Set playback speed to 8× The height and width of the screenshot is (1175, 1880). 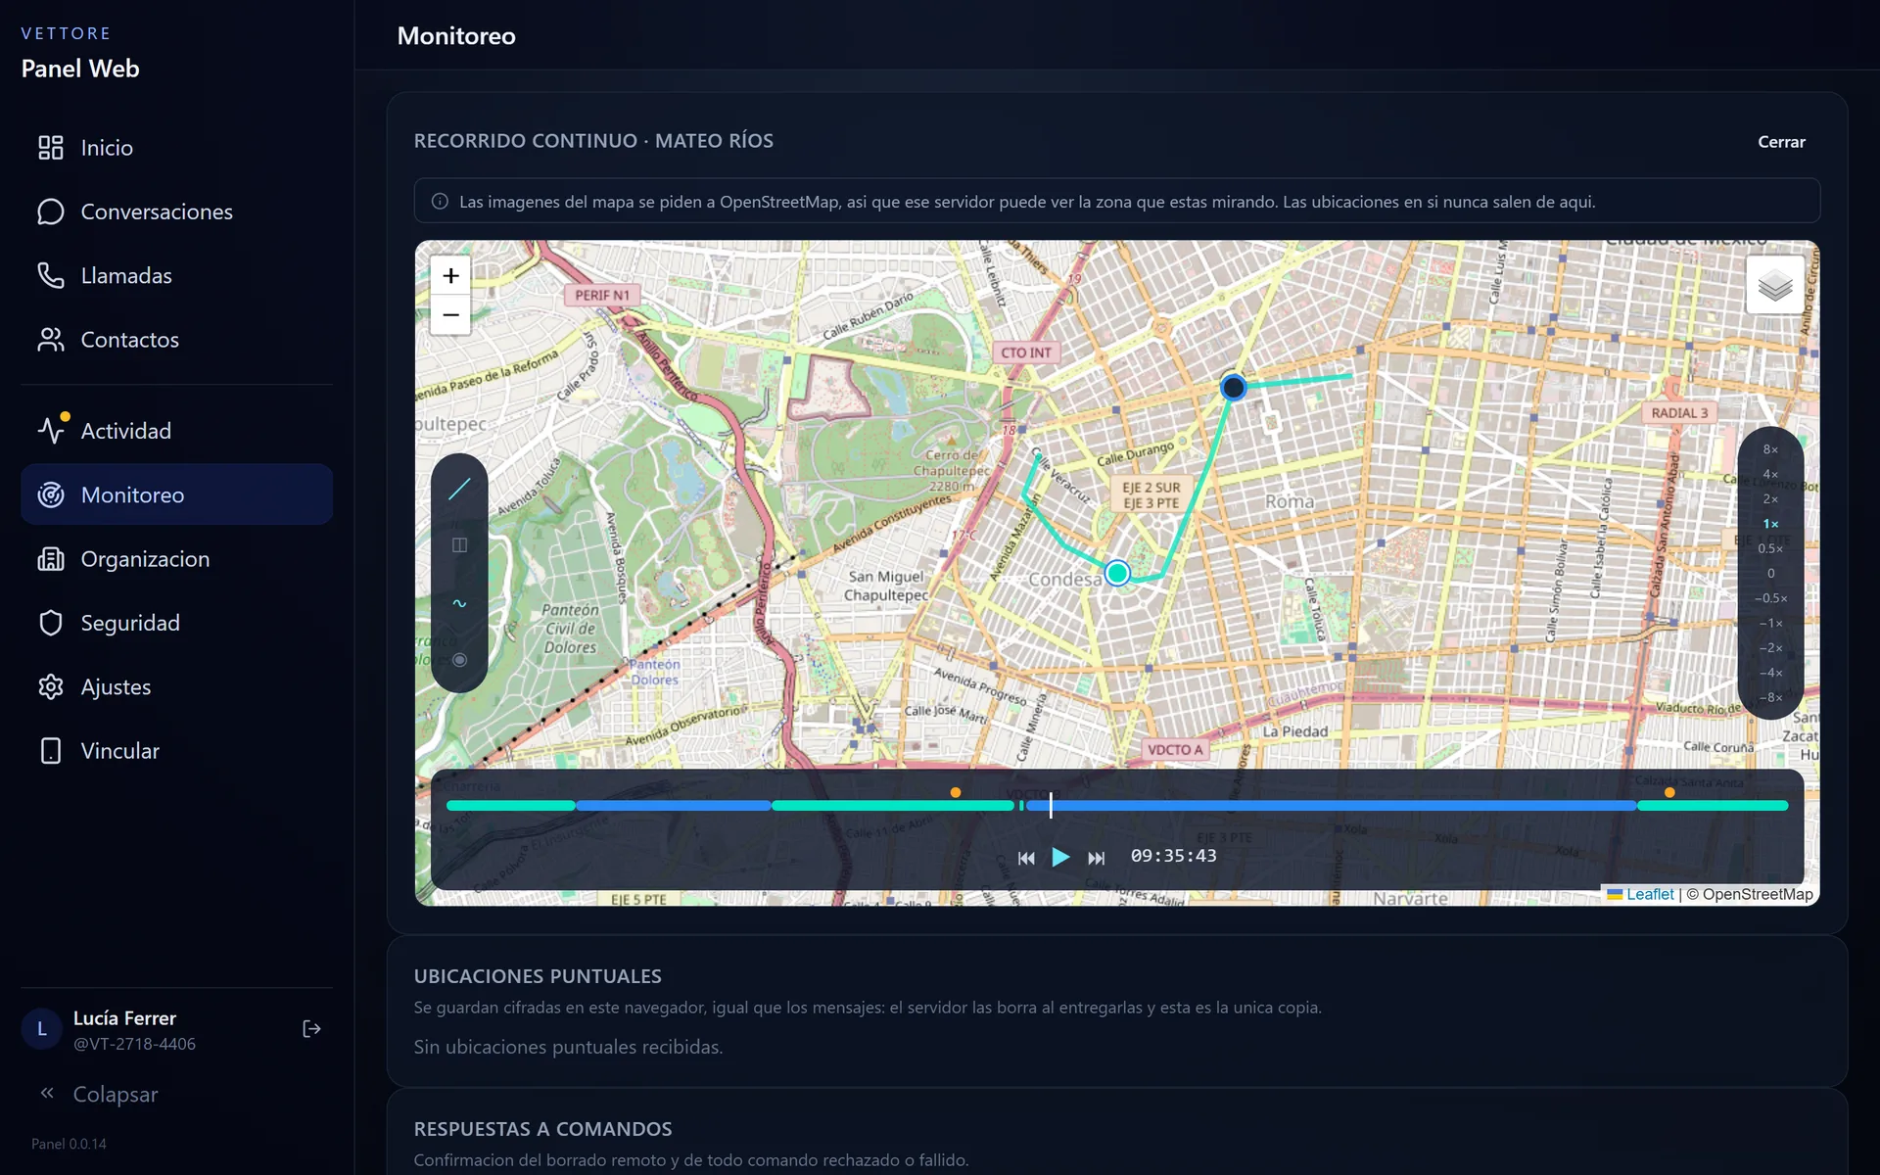click(x=1770, y=449)
